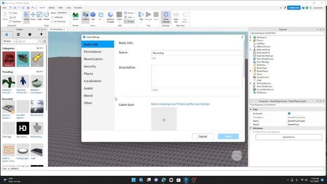Click the game Name input field
Viewport: 327px width, 184px height.
click(x=197, y=53)
